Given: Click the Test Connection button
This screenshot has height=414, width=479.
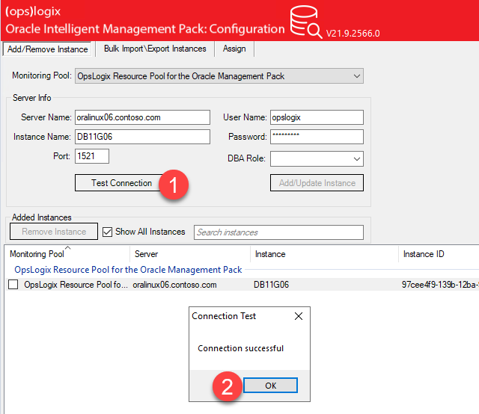Looking at the screenshot, I should point(121,183).
